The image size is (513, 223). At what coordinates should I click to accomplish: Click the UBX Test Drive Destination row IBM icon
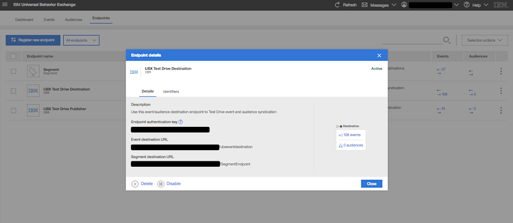coord(33,91)
